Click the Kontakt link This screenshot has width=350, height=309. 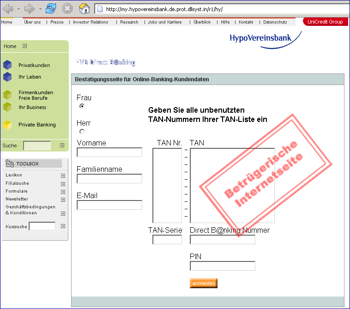pos(246,22)
